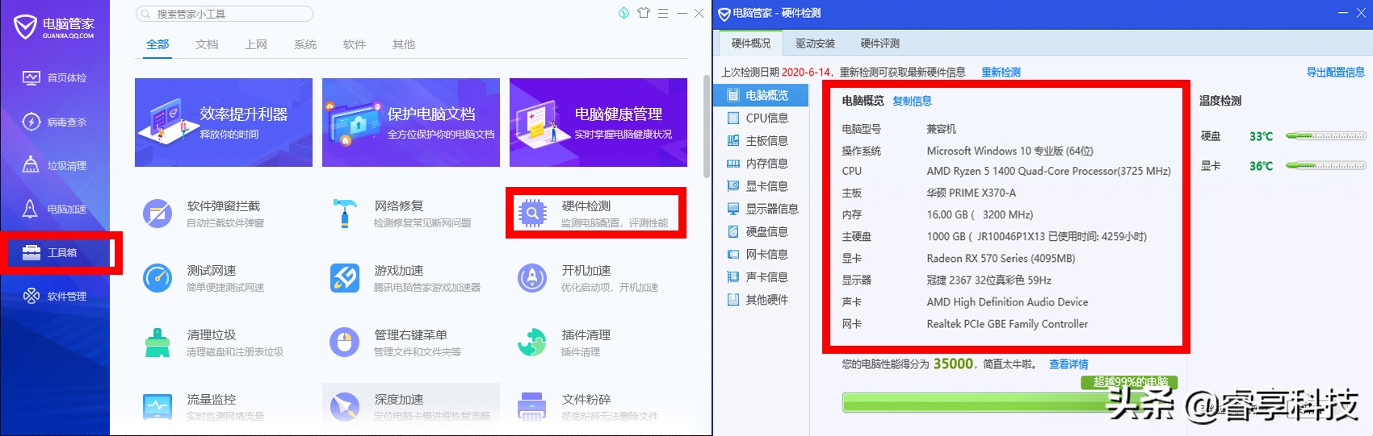Image resolution: width=1373 pixels, height=436 pixels.
Task: Click the Realtek PCIe GBE Family Controller text
Action: [1007, 324]
